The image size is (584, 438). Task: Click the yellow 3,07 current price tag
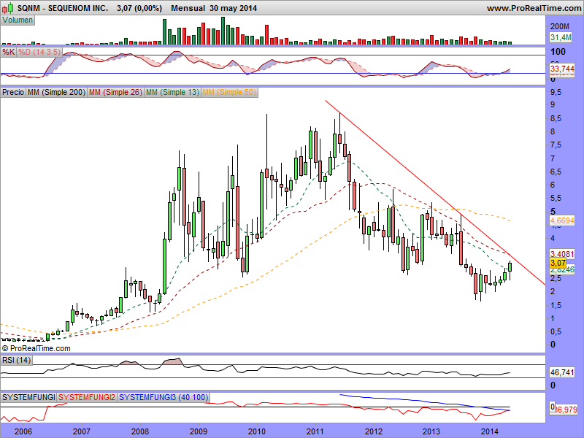tap(558, 263)
